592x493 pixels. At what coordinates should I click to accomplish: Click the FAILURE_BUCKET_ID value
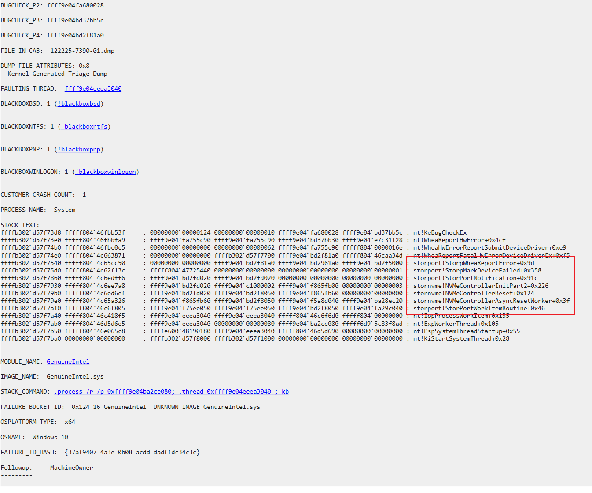tap(166, 407)
